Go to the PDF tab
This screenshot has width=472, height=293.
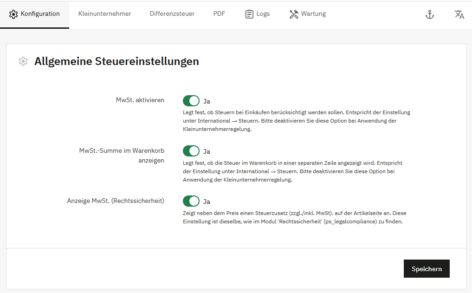(x=219, y=14)
